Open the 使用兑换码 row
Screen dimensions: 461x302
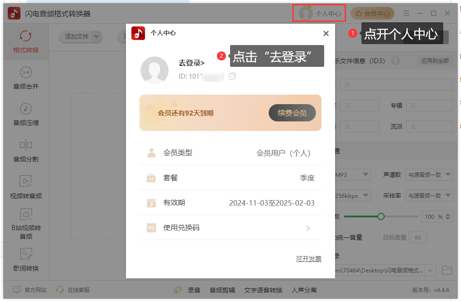point(230,228)
